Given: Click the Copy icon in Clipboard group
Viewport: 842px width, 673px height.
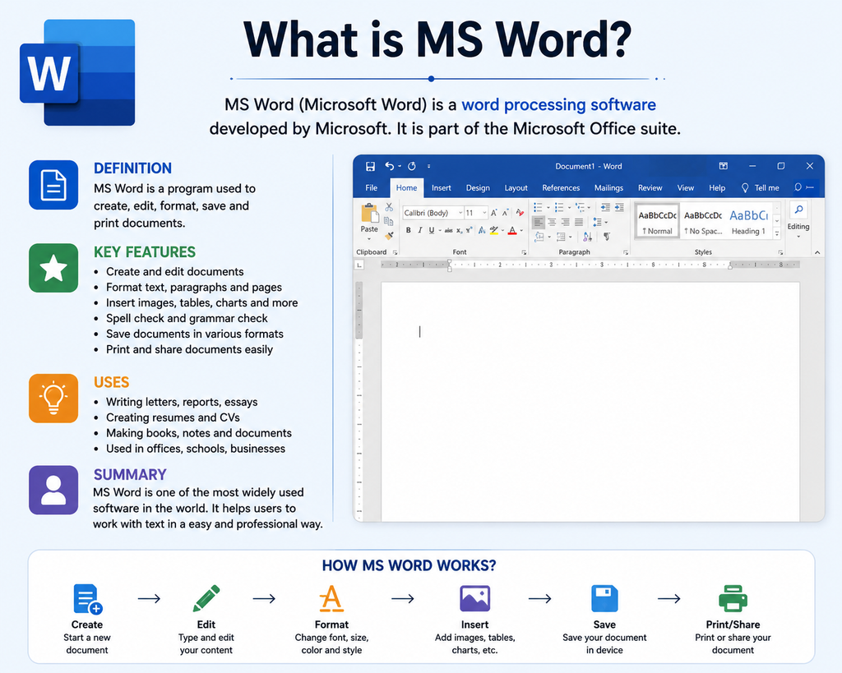Looking at the screenshot, I should click(389, 220).
